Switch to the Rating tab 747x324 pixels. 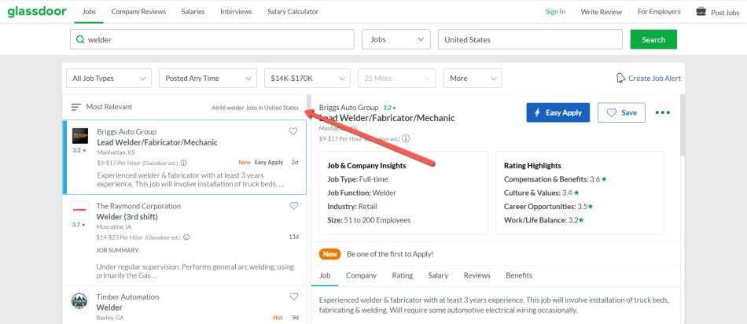pos(403,275)
